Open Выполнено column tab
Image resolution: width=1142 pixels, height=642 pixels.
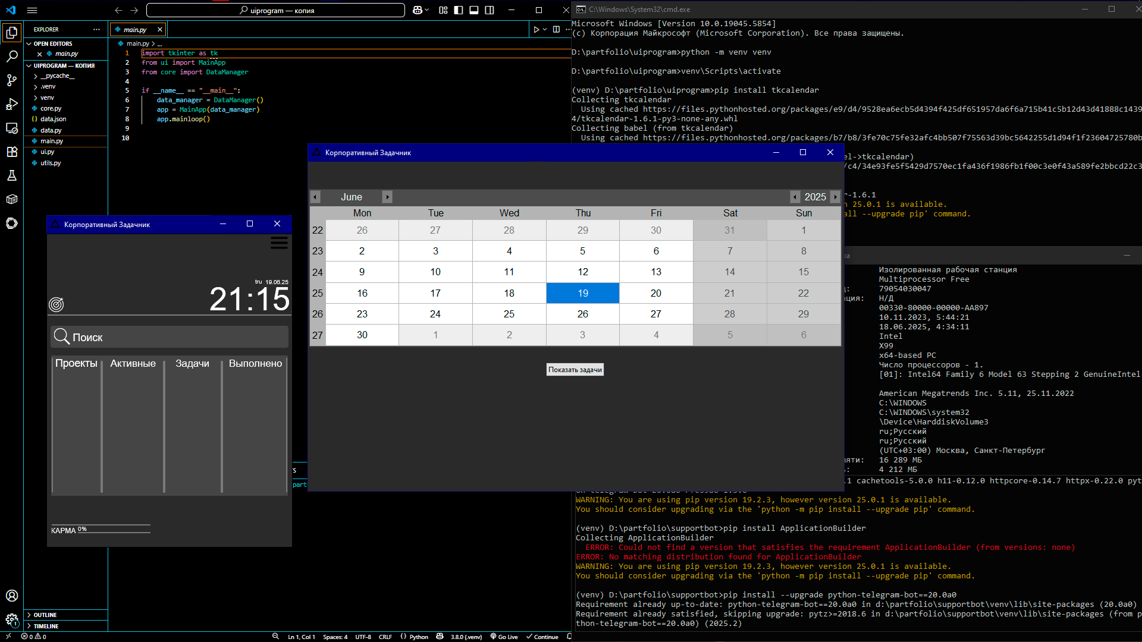(255, 363)
